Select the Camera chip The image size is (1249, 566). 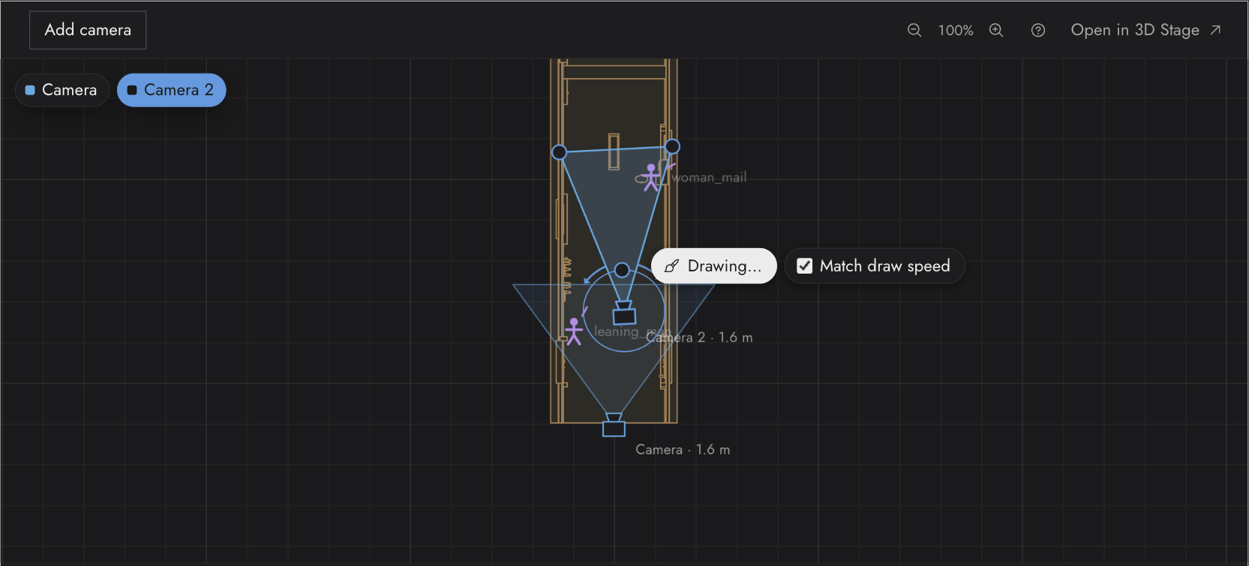(62, 90)
